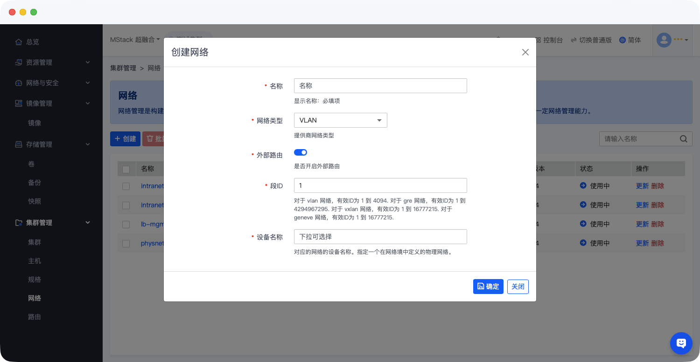This screenshot has width=700, height=362.
Task: Click the 镜像管理 sidebar icon
Action: pyautogui.click(x=19, y=103)
